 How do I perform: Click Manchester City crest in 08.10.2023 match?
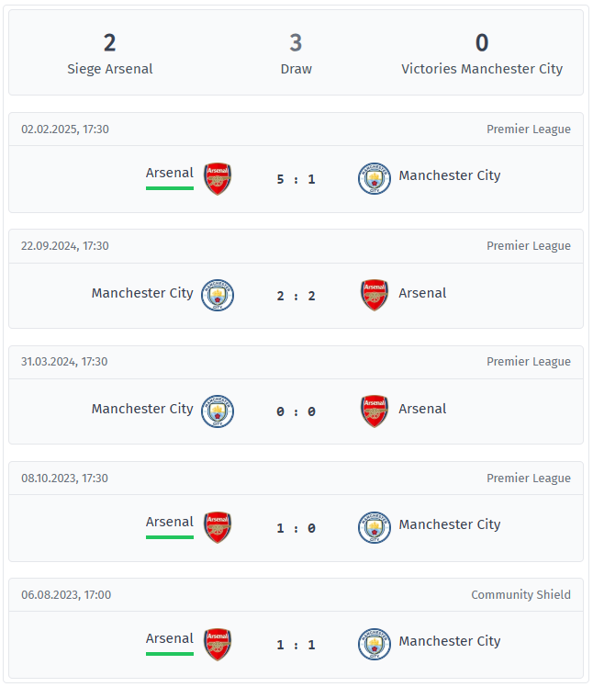374,527
